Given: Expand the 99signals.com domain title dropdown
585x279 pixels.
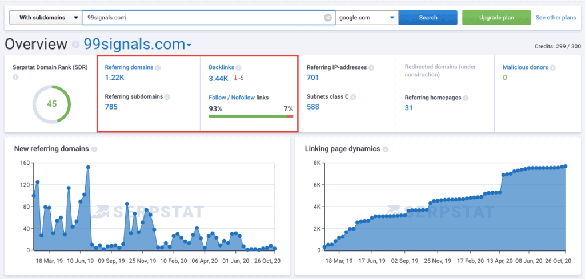Looking at the screenshot, I should point(189,46).
